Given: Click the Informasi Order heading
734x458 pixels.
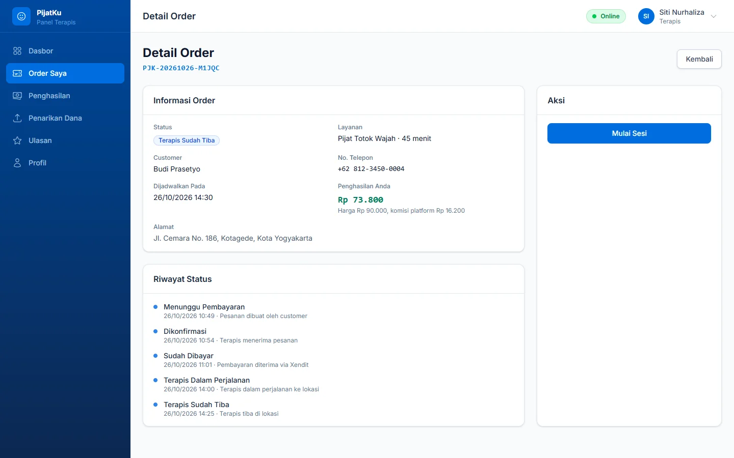Looking at the screenshot, I should point(184,100).
